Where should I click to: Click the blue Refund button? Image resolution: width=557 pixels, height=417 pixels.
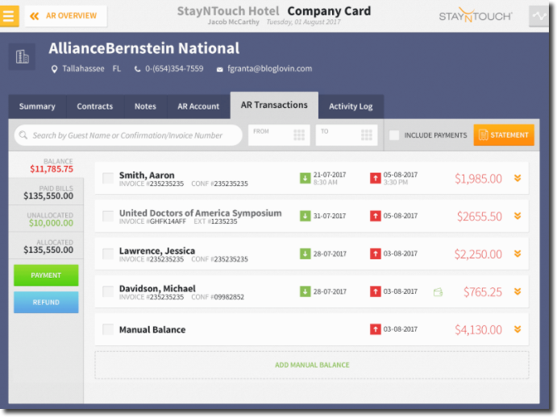click(x=46, y=303)
